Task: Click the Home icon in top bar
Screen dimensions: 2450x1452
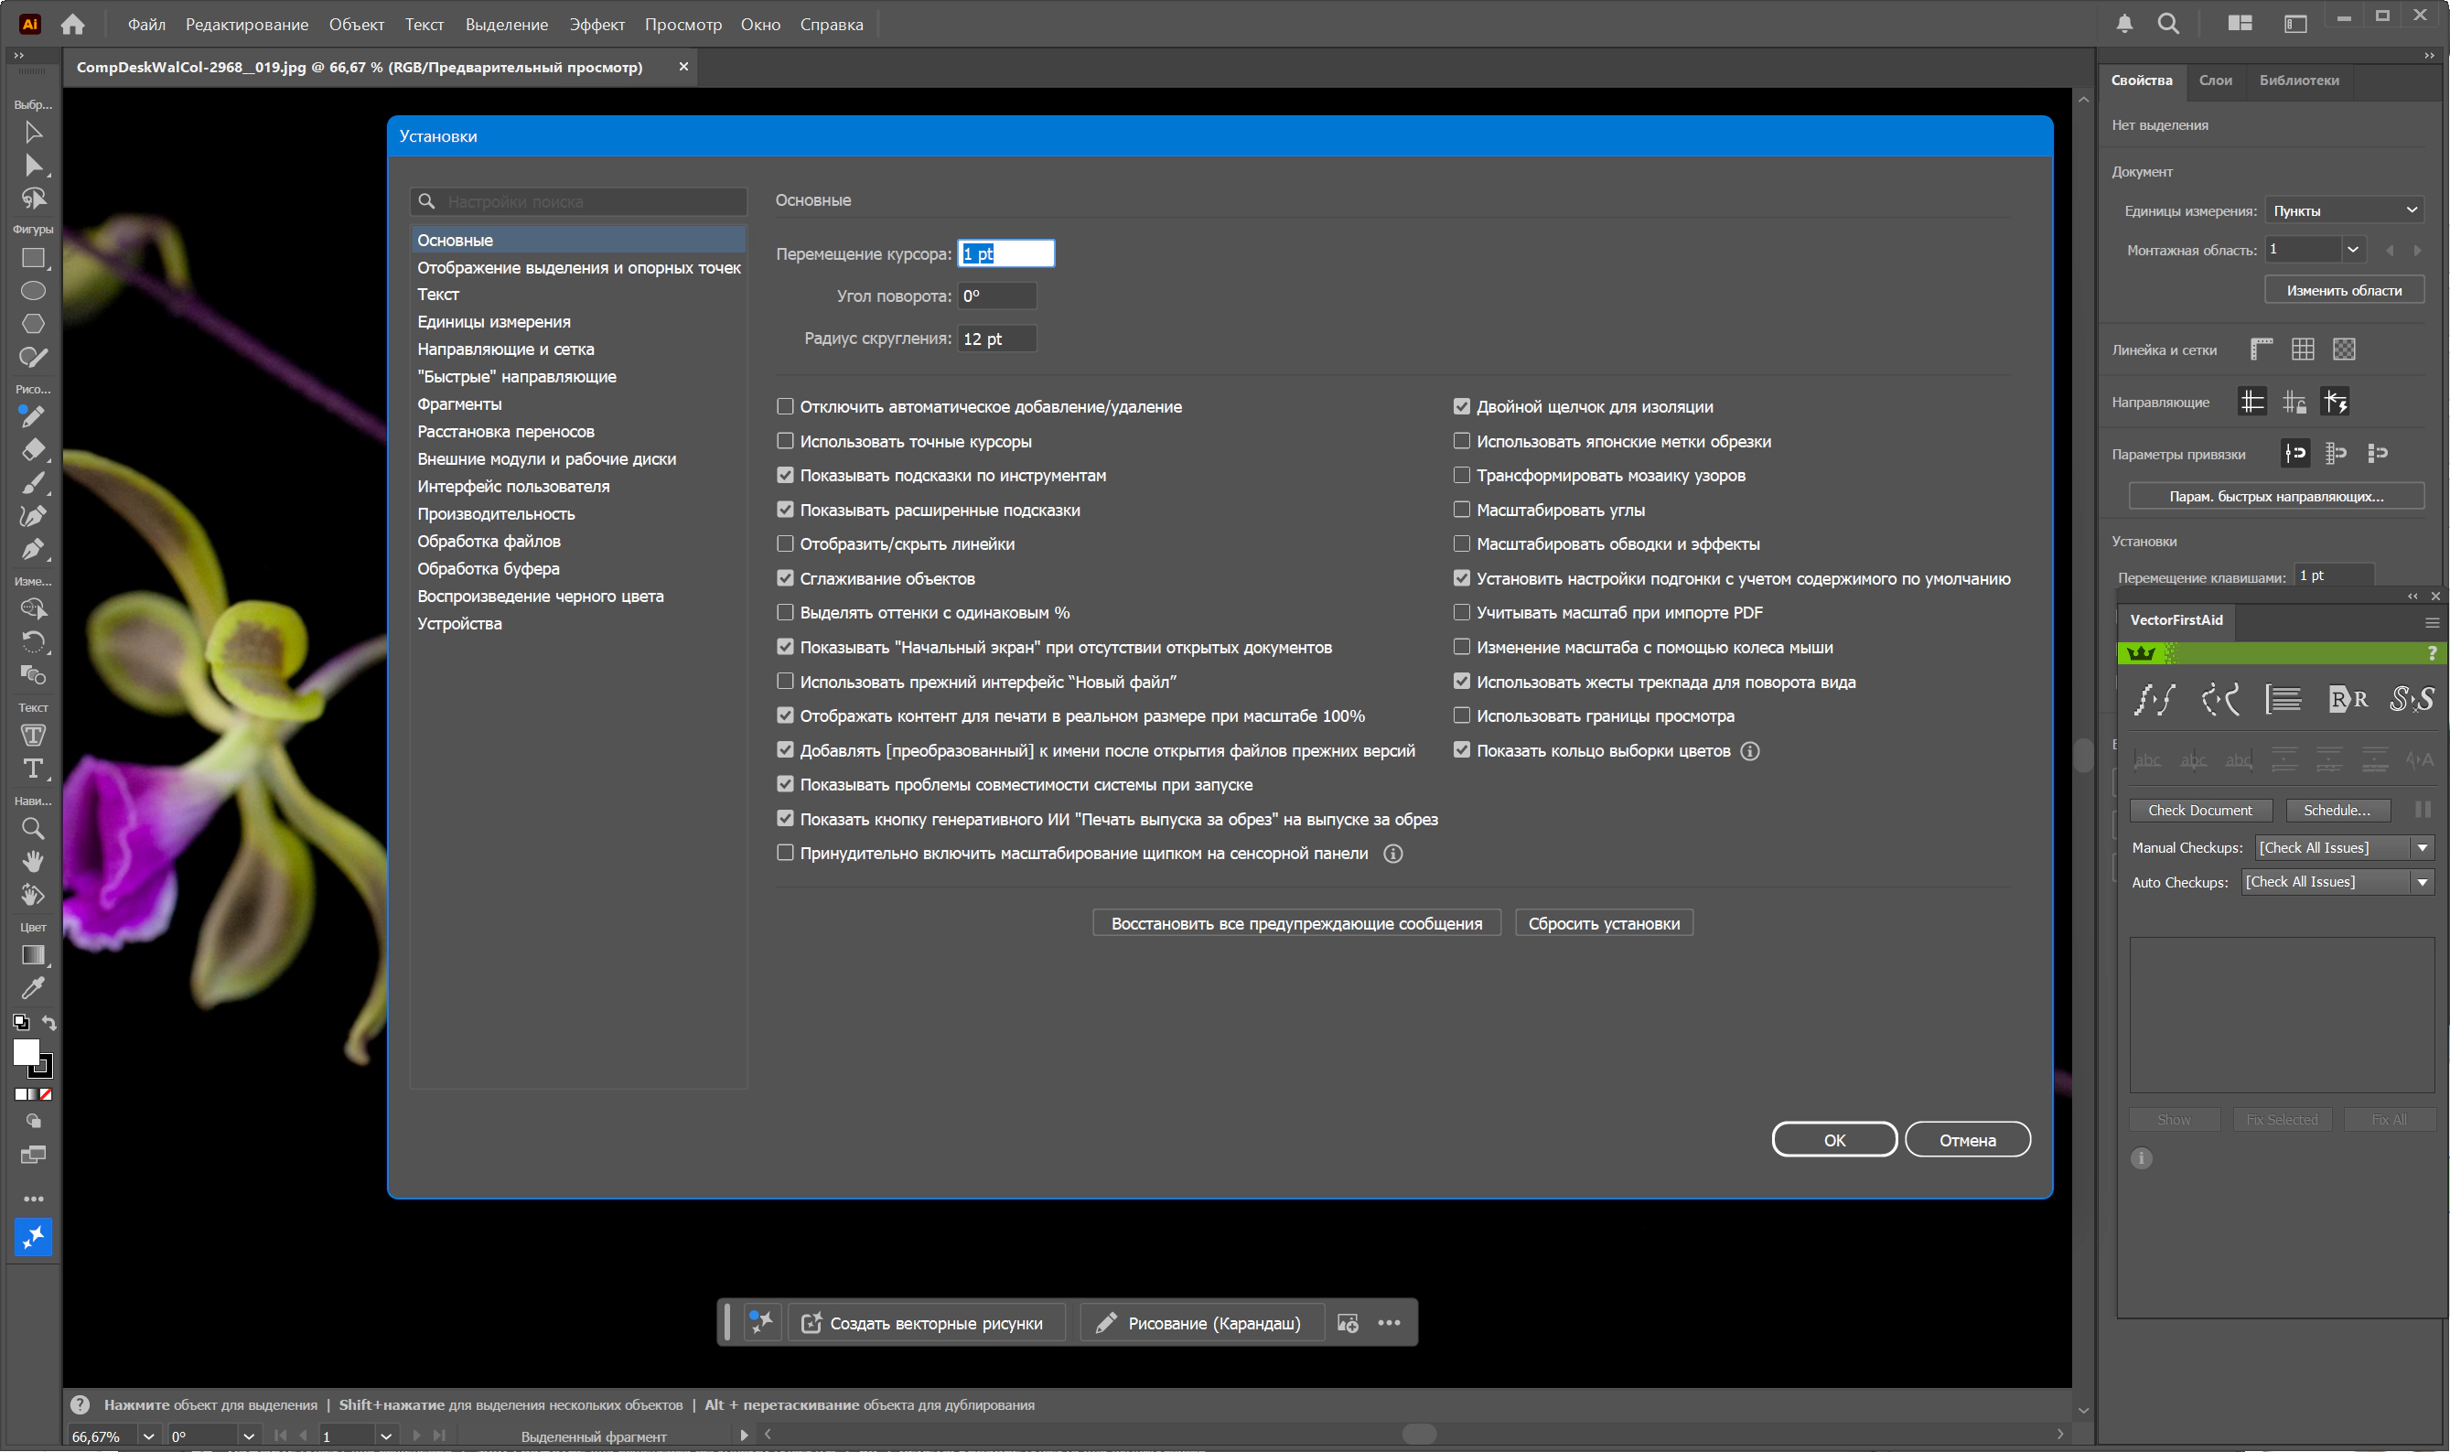Action: pyautogui.click(x=72, y=25)
